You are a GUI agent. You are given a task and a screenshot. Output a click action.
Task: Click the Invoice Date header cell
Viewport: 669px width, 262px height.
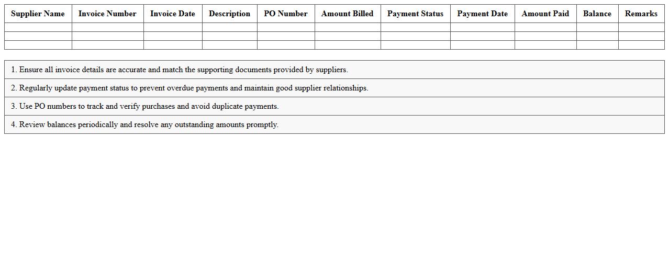click(173, 14)
